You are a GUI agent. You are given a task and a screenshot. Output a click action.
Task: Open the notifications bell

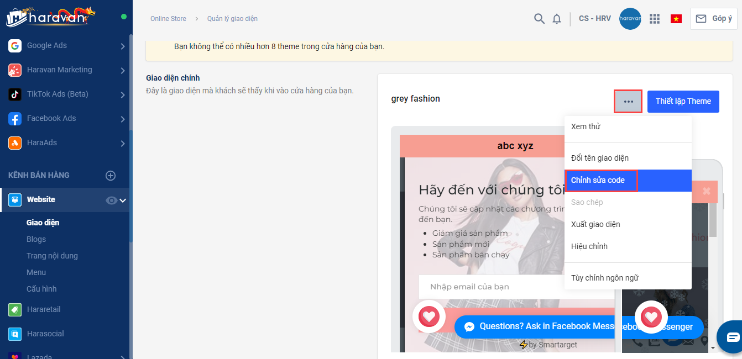557,19
